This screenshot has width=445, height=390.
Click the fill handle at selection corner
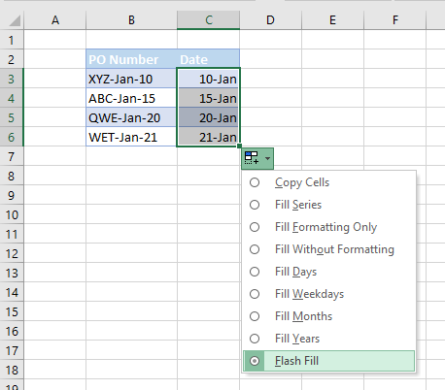click(239, 146)
